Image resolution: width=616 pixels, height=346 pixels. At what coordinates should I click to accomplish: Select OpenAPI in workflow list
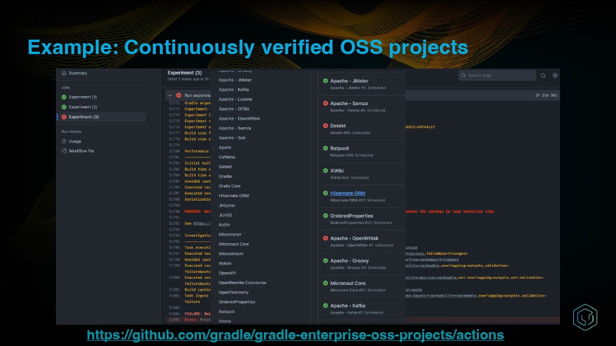[227, 273]
